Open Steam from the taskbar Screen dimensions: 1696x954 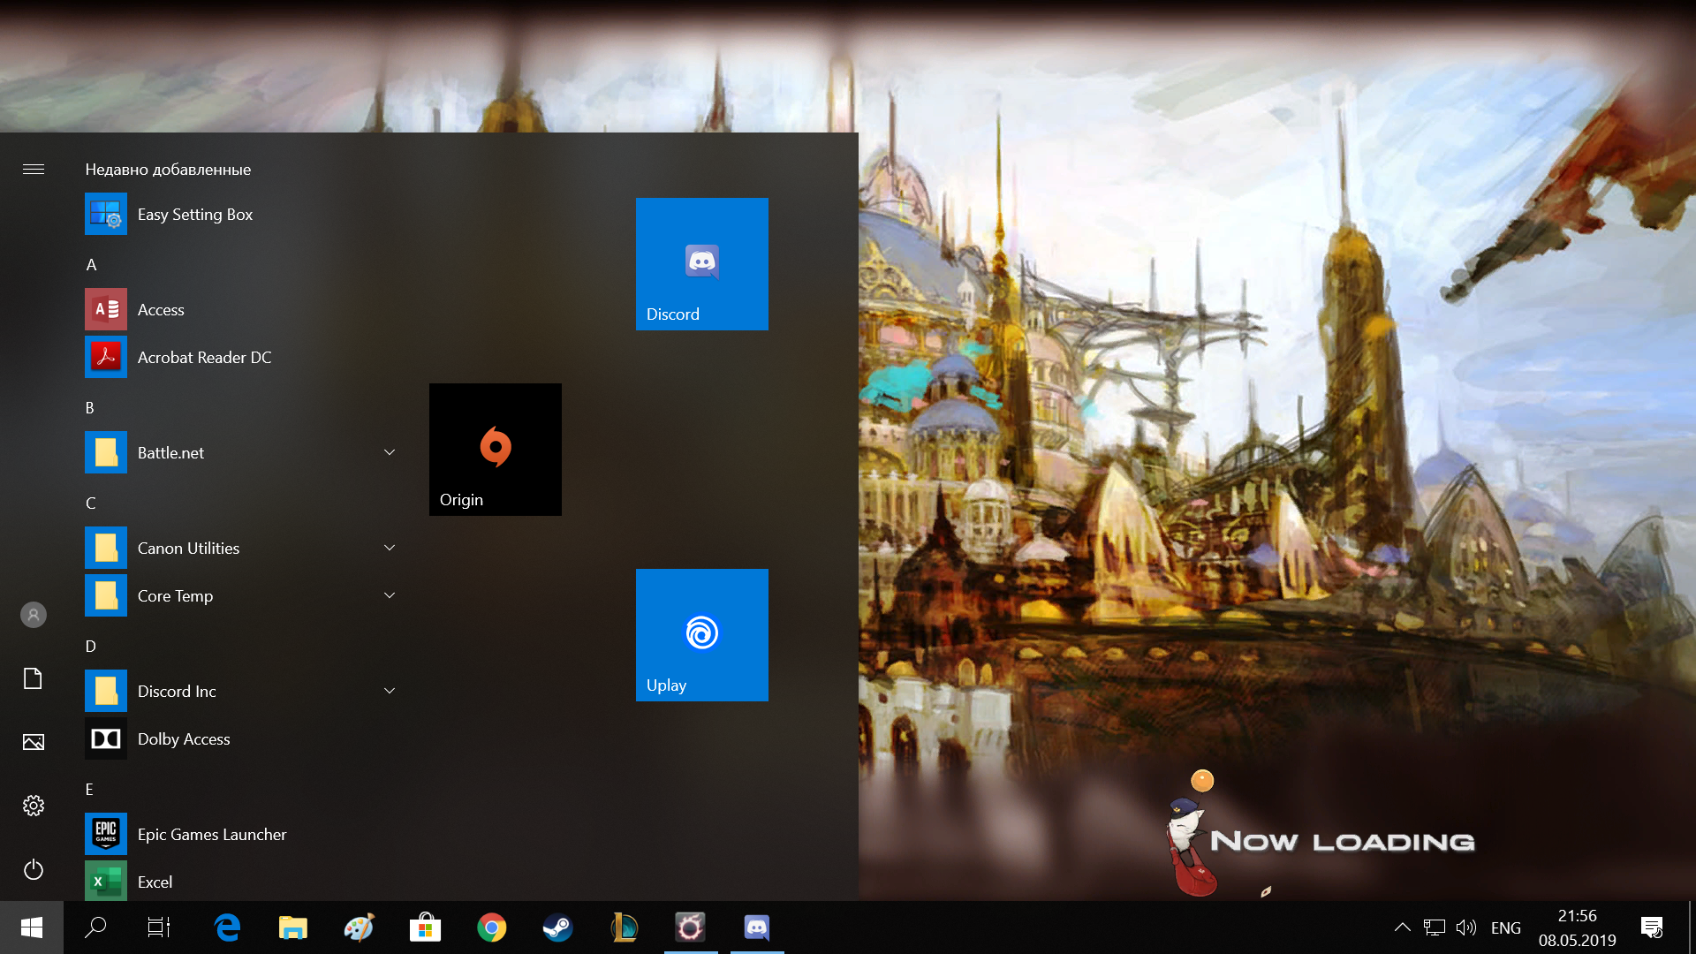tap(558, 927)
